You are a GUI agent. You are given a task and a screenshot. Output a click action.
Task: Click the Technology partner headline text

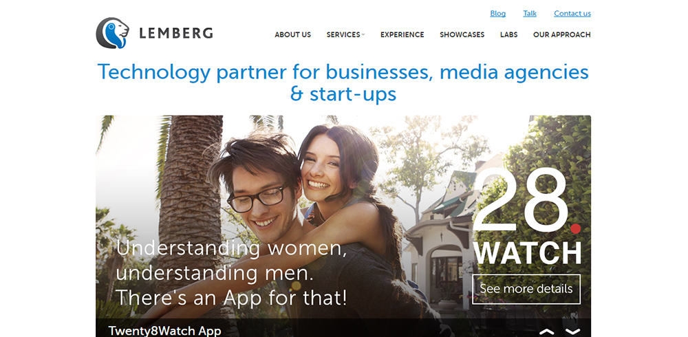(x=343, y=83)
